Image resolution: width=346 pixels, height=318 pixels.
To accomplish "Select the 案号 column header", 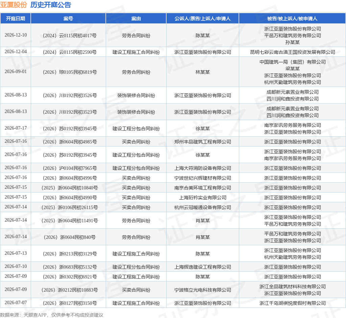I will pos(68,19).
